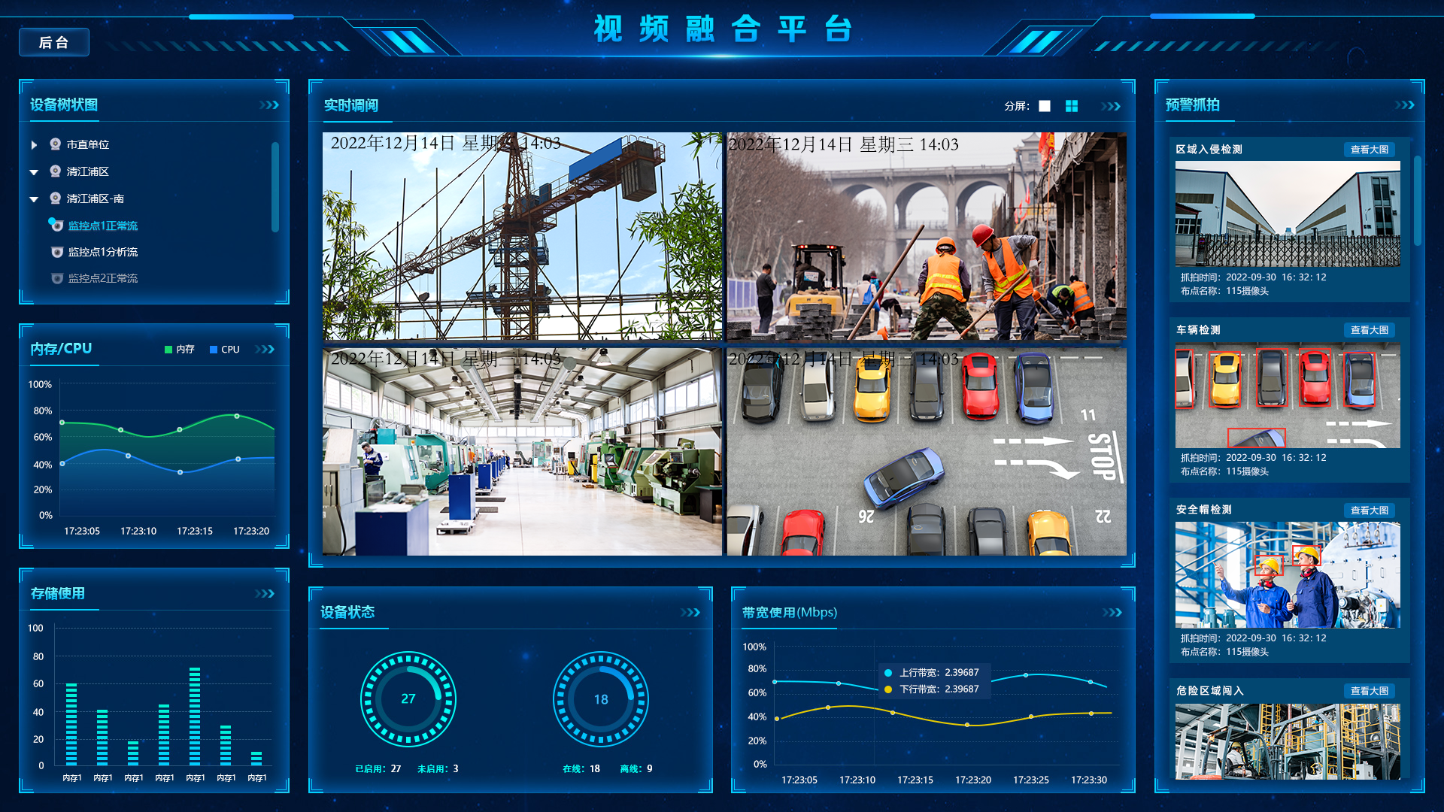Viewport: 1444px width, 812px height.
Task: Click the 后台 menu button
Action: (x=52, y=41)
